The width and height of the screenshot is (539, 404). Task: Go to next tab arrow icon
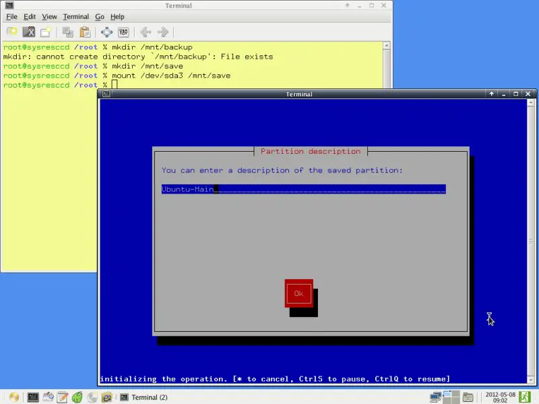162,32
